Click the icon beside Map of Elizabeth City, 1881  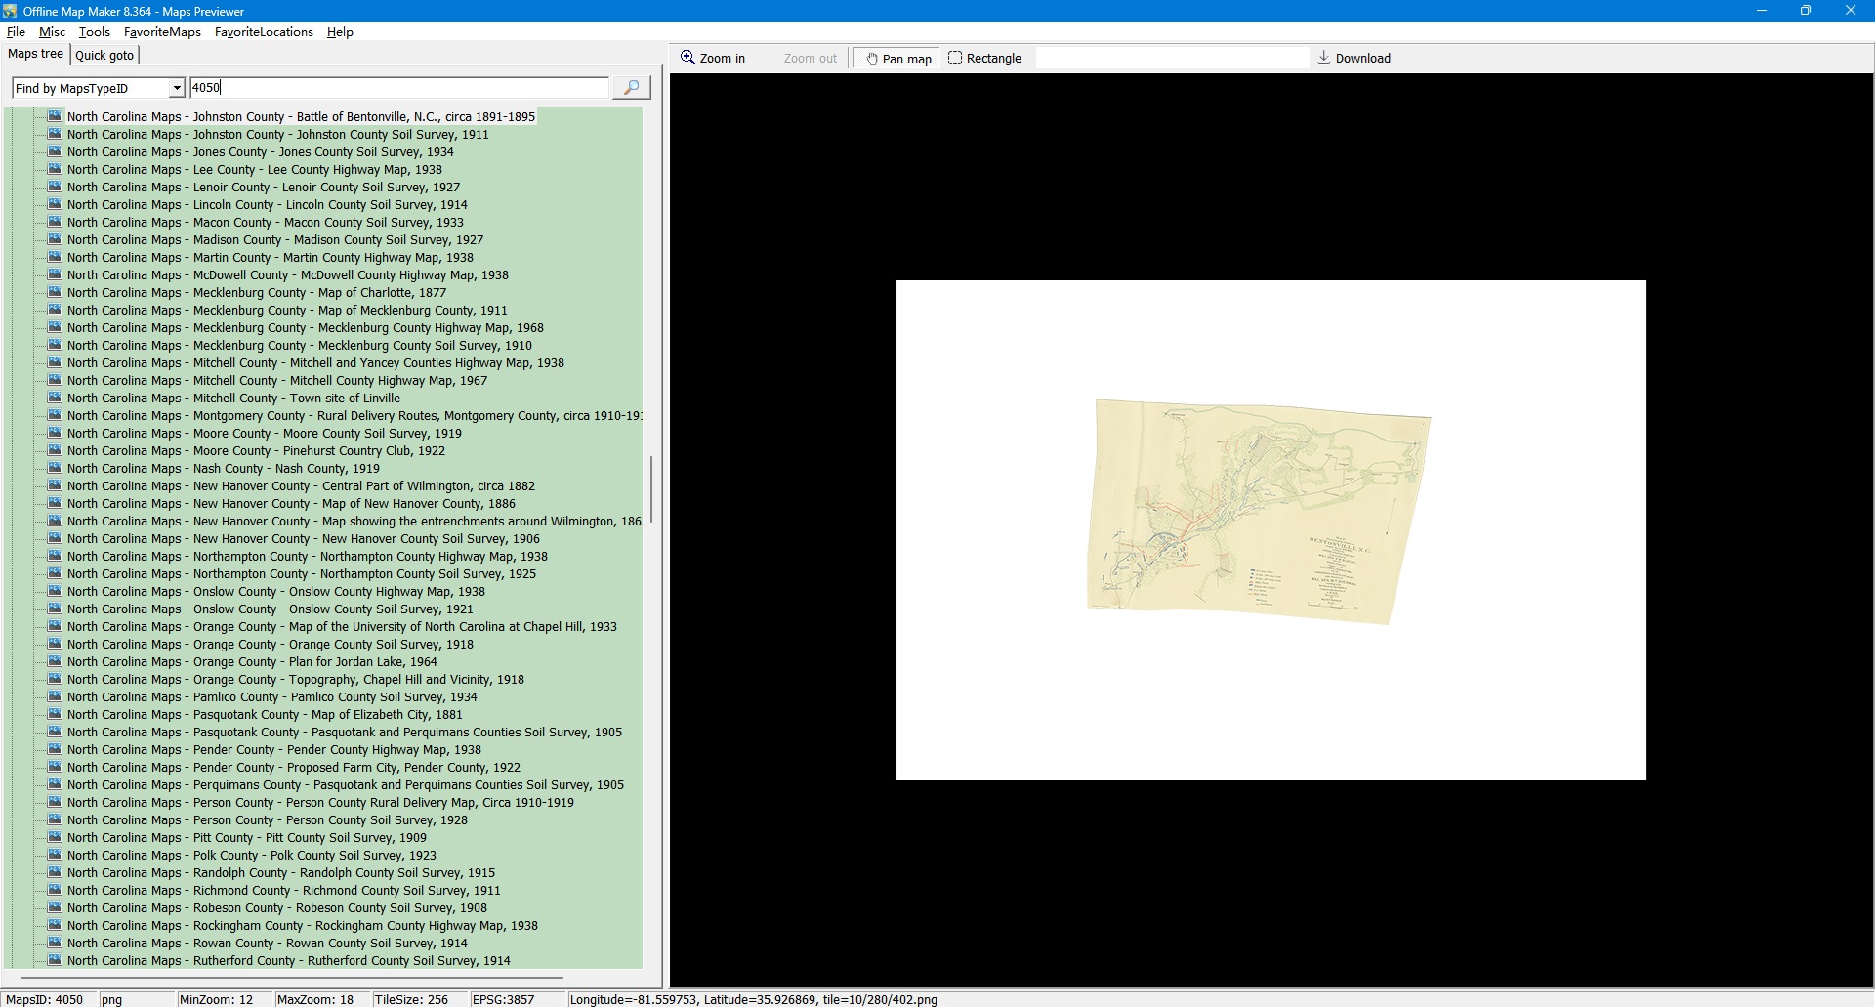[x=56, y=715]
